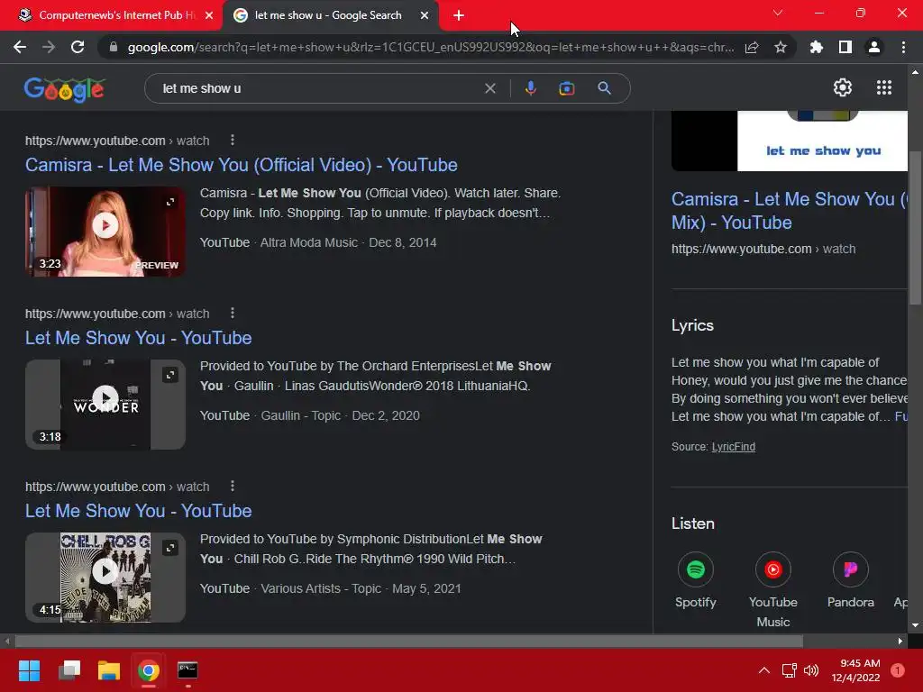The width and height of the screenshot is (923, 692).
Task: Start voice search with the microphone icon
Action: (x=530, y=88)
